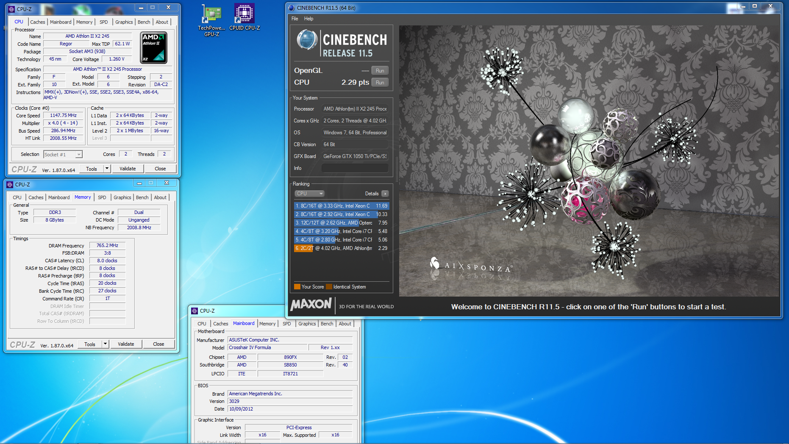
Task: Select SPD tab in Memory CPU-Z window
Action: pyautogui.click(x=102, y=197)
